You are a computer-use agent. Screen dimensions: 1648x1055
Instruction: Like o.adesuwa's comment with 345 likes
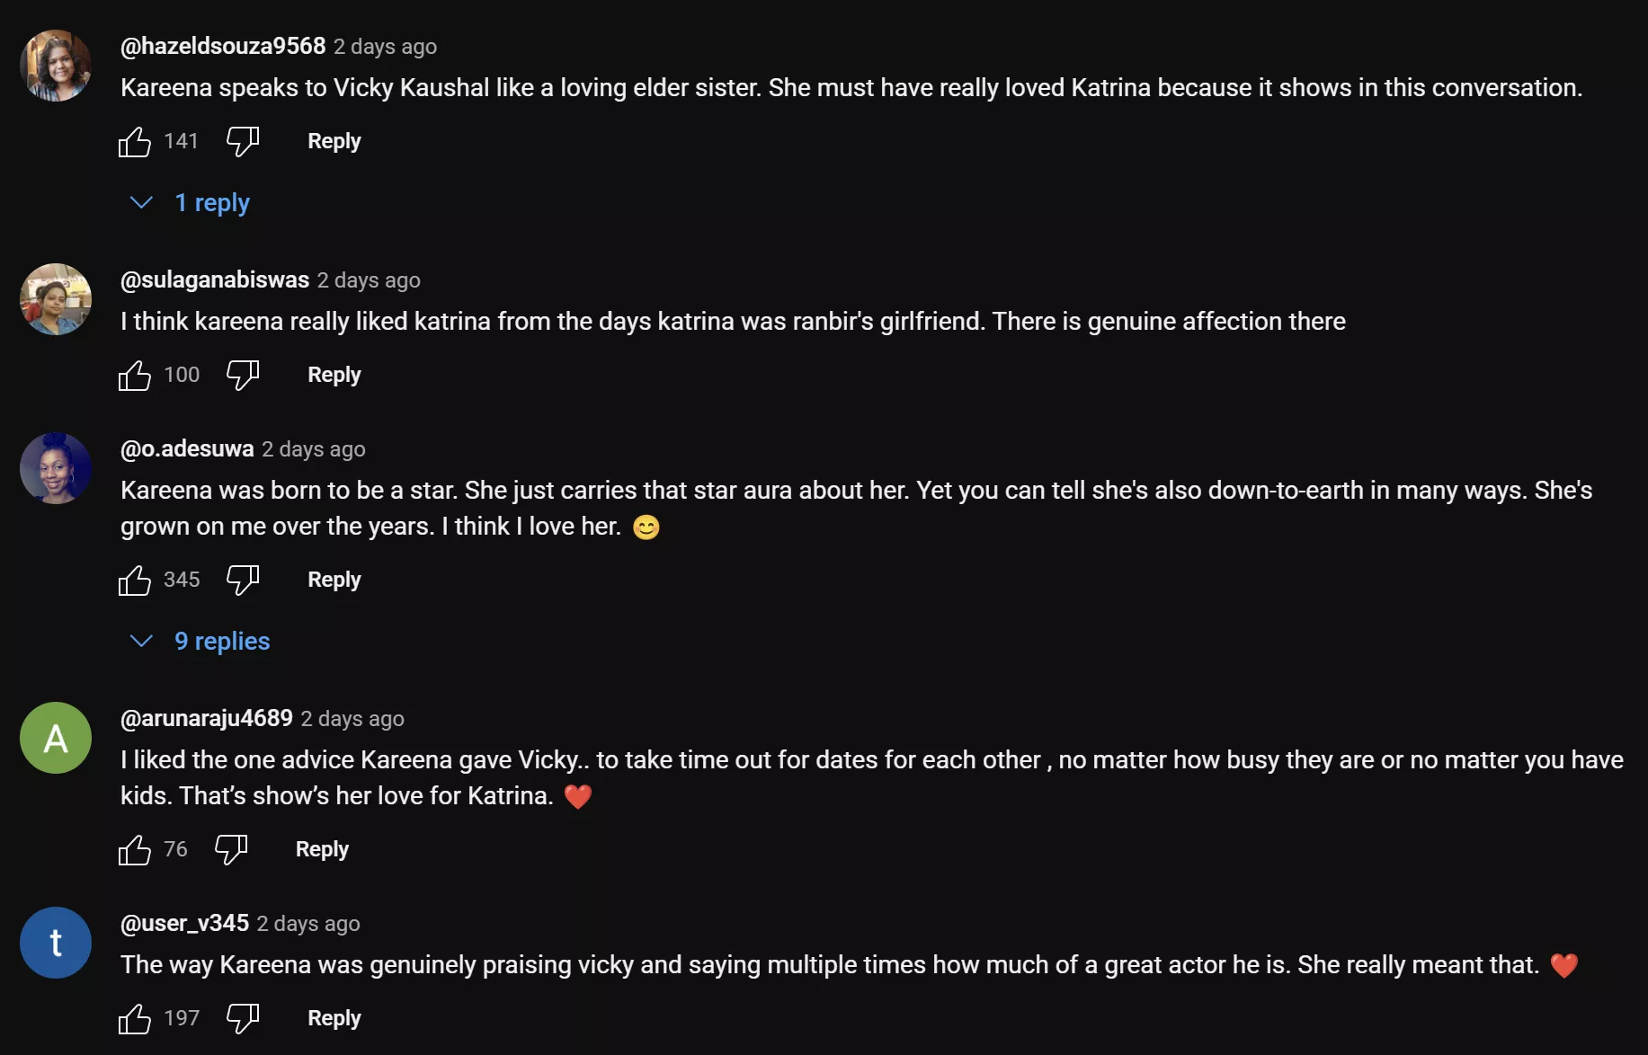(x=135, y=580)
